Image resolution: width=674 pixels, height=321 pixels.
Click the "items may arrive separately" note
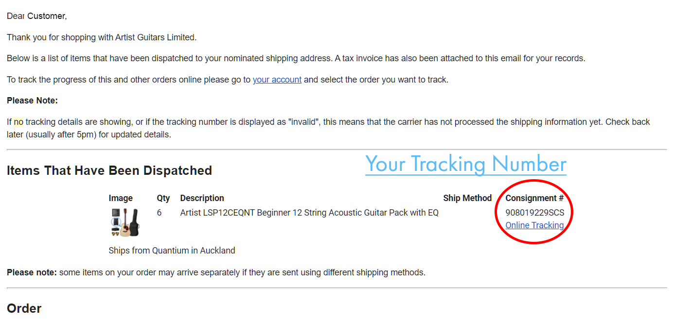pos(216,272)
